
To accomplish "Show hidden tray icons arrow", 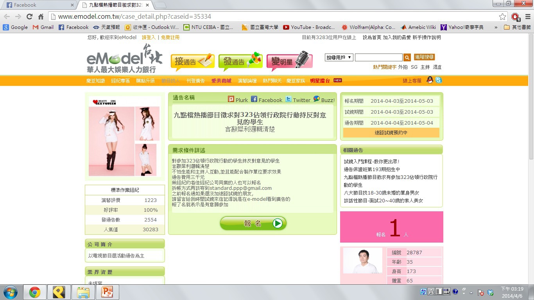I will click(x=471, y=292).
